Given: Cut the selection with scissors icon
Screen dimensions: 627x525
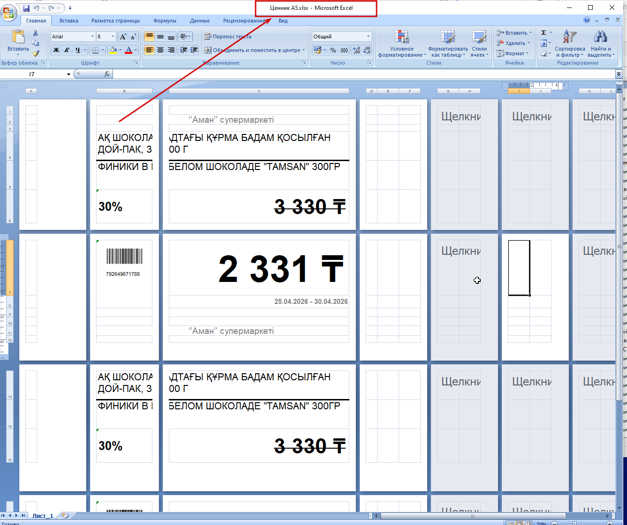Looking at the screenshot, I should tap(36, 33).
